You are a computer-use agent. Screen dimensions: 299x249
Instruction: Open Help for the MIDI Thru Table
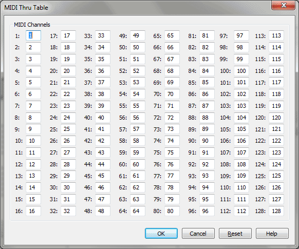coord(272,234)
